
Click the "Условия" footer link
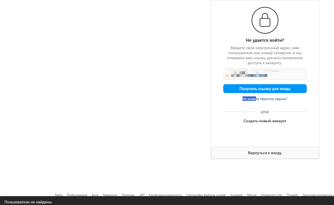pos(236,195)
